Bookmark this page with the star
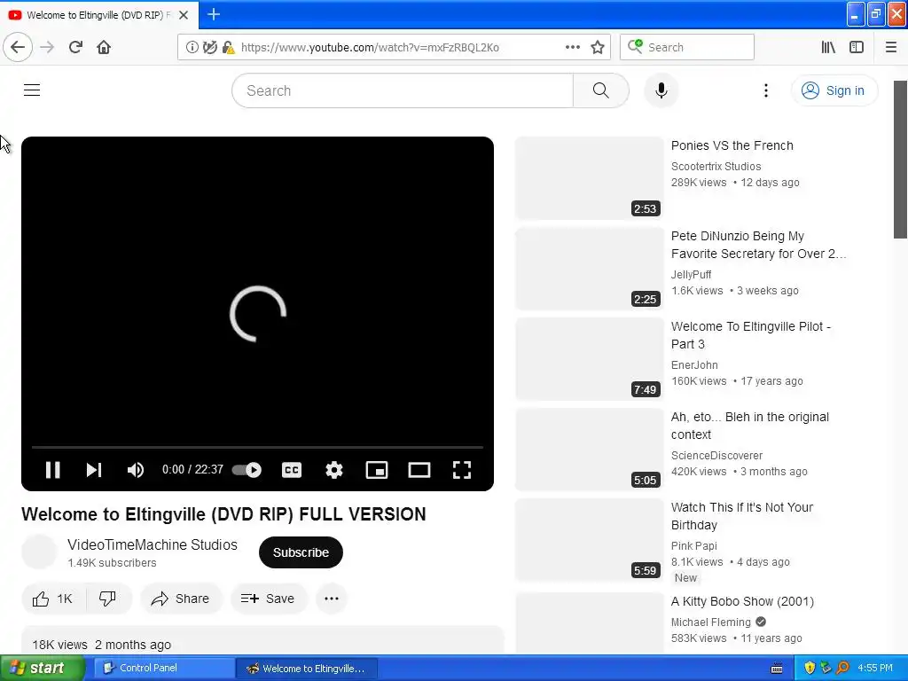 tap(598, 48)
